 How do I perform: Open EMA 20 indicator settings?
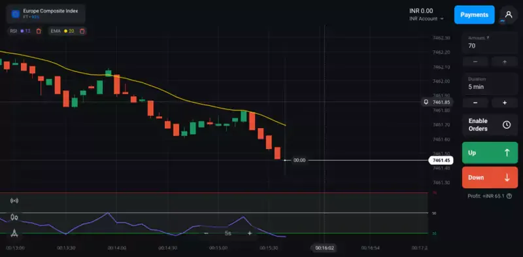(x=62, y=31)
